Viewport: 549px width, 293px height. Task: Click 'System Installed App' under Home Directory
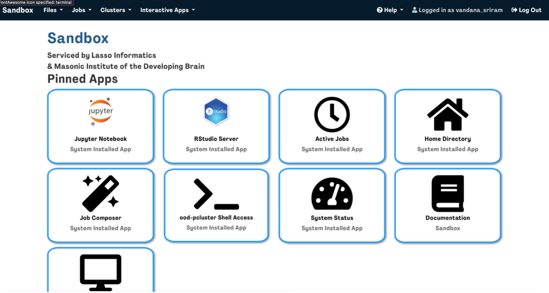pos(448,149)
